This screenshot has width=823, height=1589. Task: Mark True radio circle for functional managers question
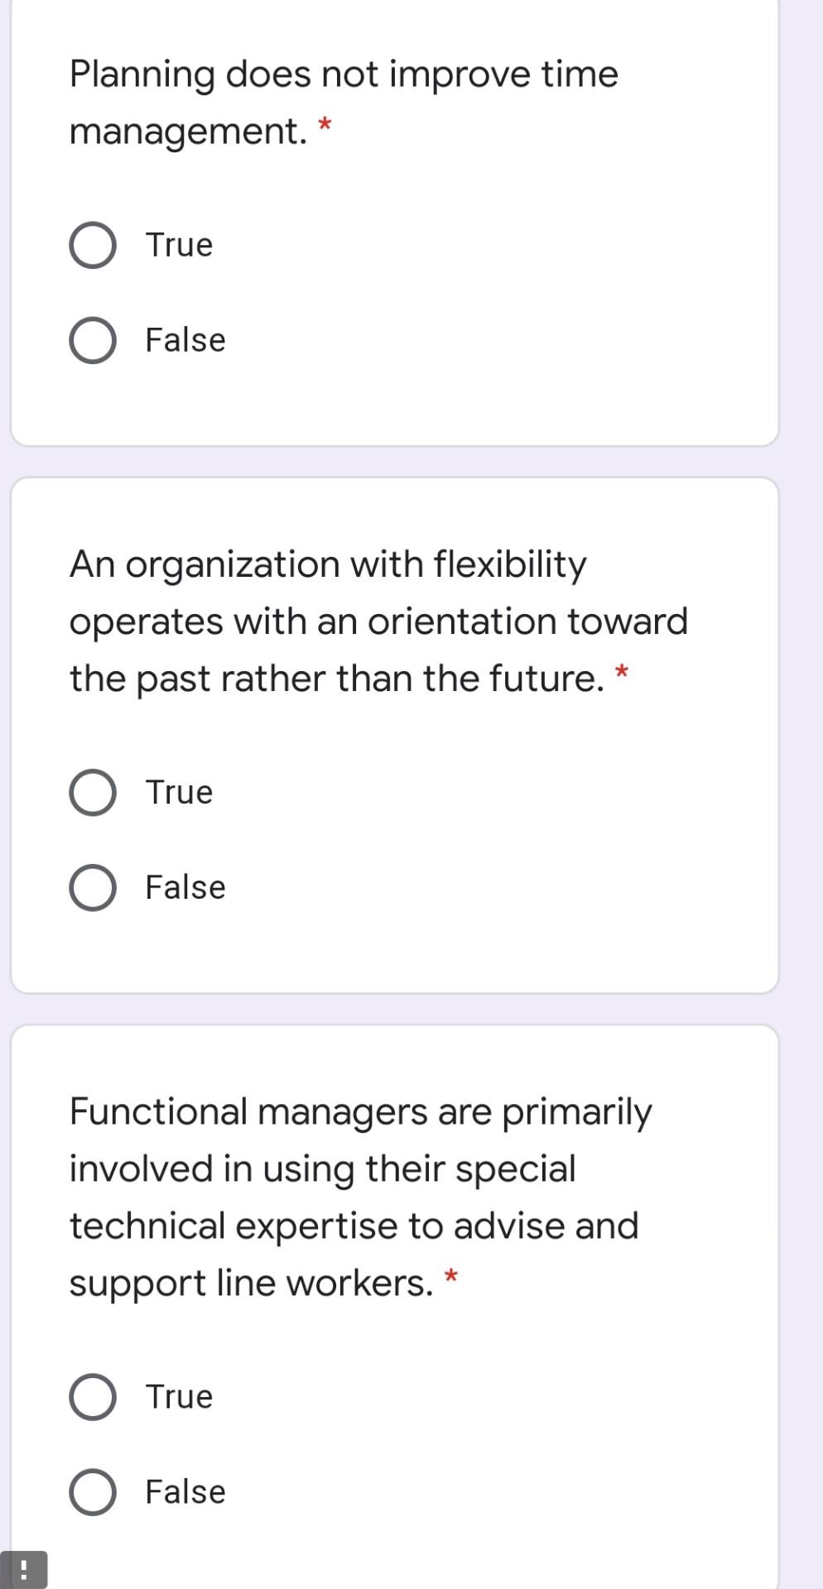pyautogui.click(x=93, y=1398)
